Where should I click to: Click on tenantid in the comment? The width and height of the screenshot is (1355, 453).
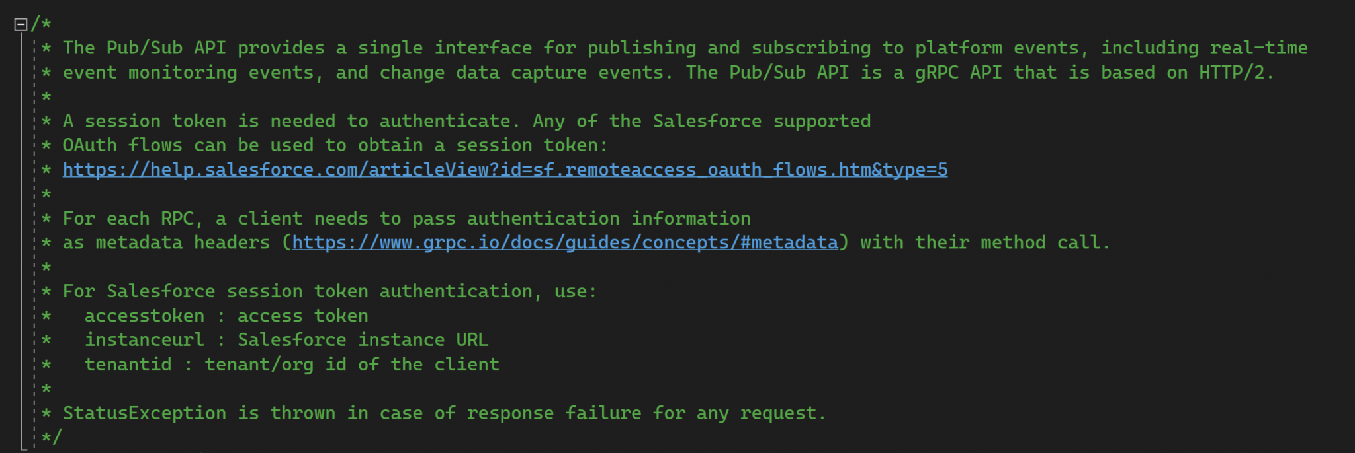point(128,365)
